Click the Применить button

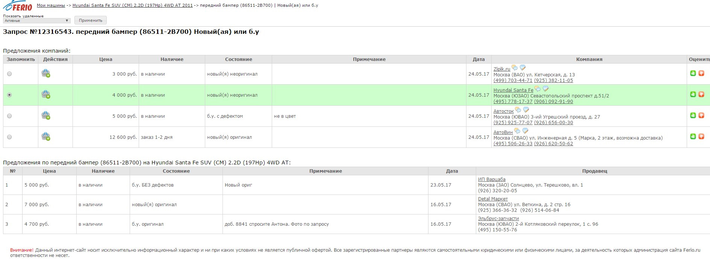91,20
